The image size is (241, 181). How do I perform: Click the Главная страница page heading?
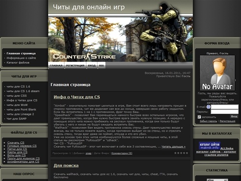[x=70, y=84]
